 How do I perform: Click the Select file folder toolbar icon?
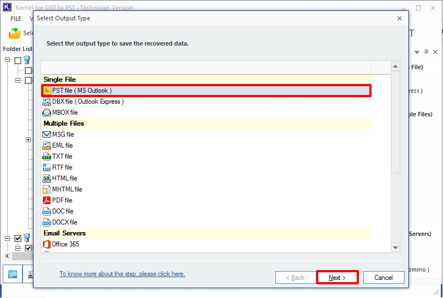(15, 33)
